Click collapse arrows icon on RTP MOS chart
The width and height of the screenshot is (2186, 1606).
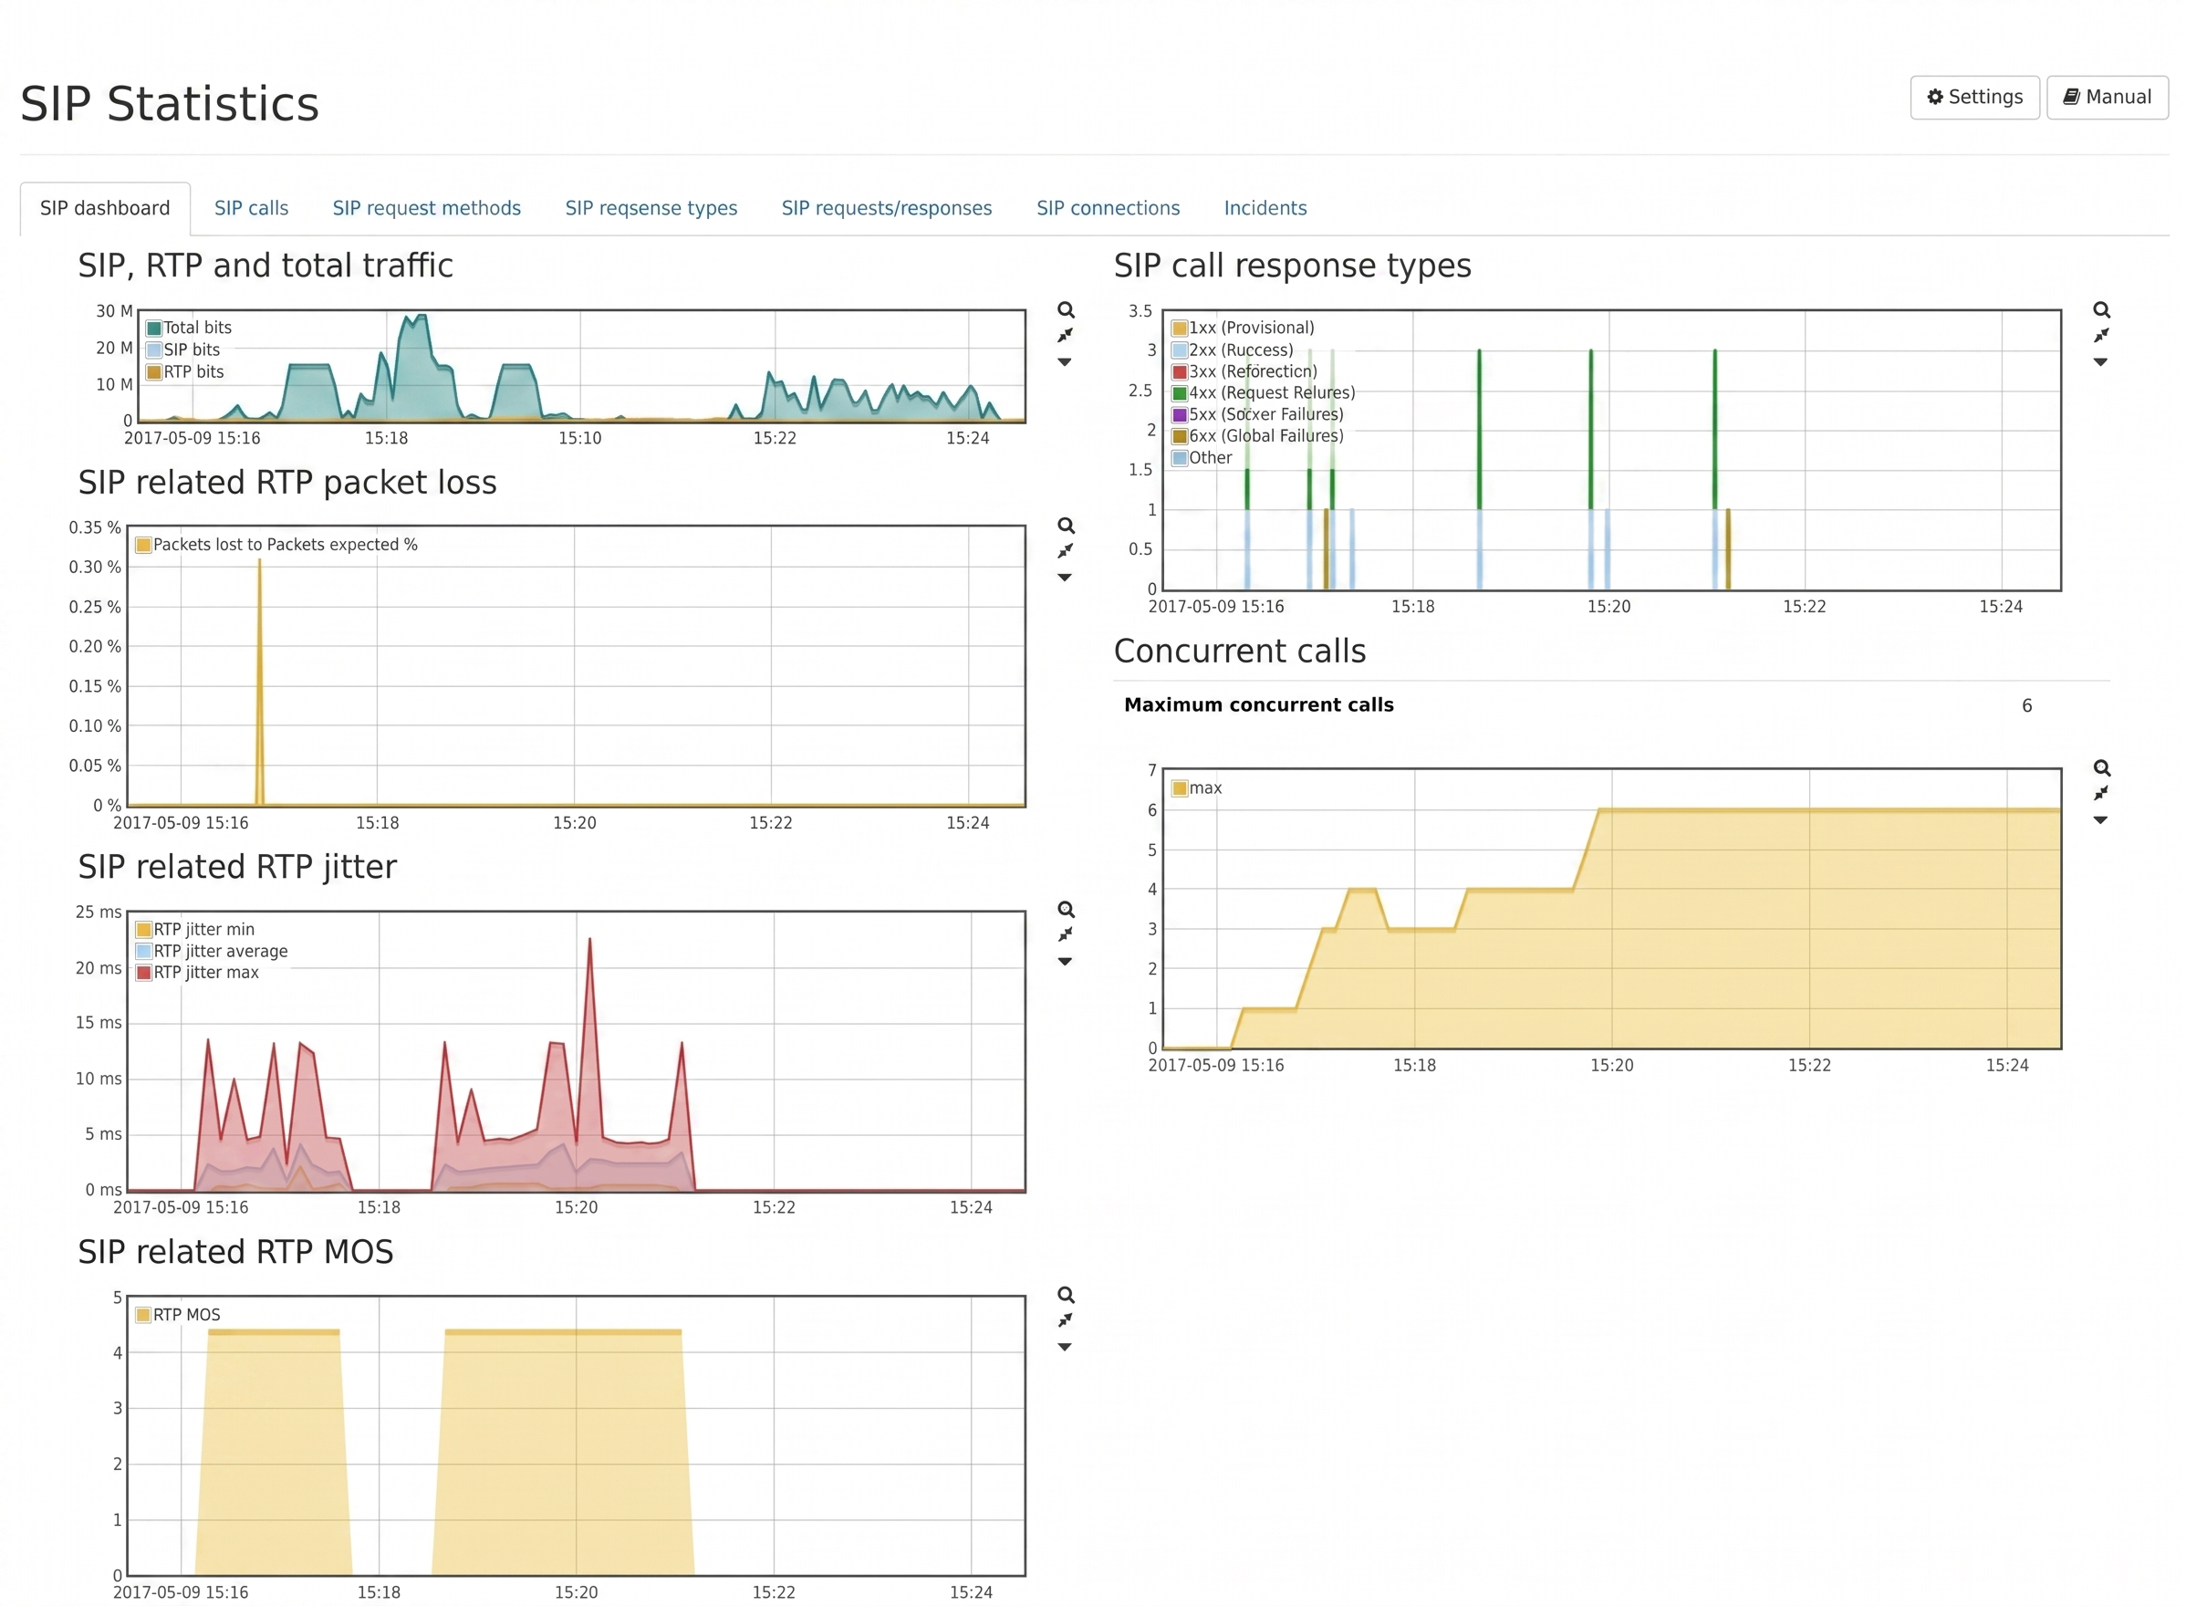[x=1065, y=1320]
